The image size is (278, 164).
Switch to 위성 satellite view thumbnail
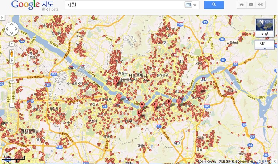click(264, 27)
